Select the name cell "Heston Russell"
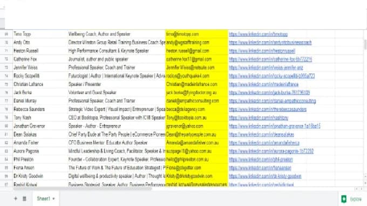The image size is (367, 206). (x=40, y=51)
